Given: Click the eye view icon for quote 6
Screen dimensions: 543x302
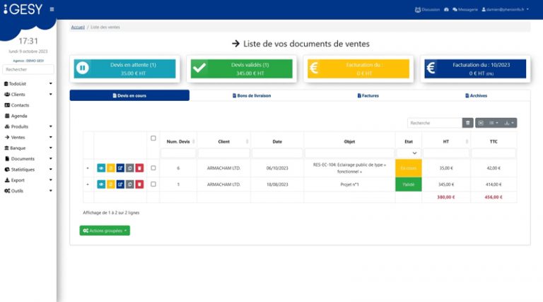Looking at the screenshot, I should 100,168.
